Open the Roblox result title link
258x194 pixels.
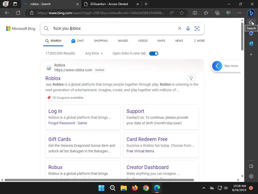point(53,78)
